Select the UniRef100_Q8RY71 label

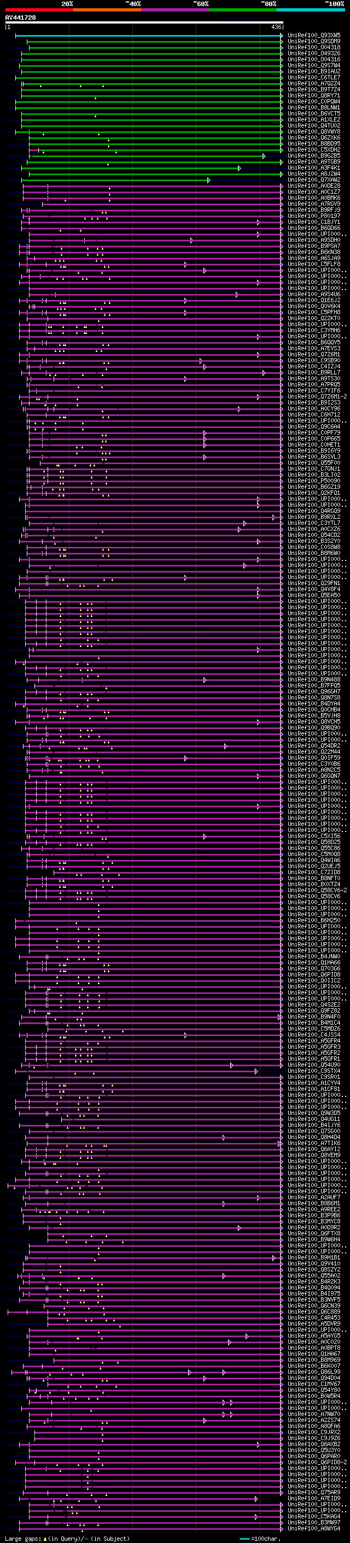tap(314, 96)
